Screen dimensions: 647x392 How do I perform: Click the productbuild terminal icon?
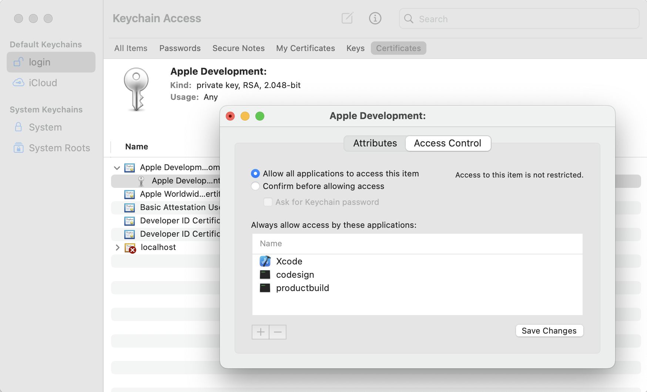265,288
